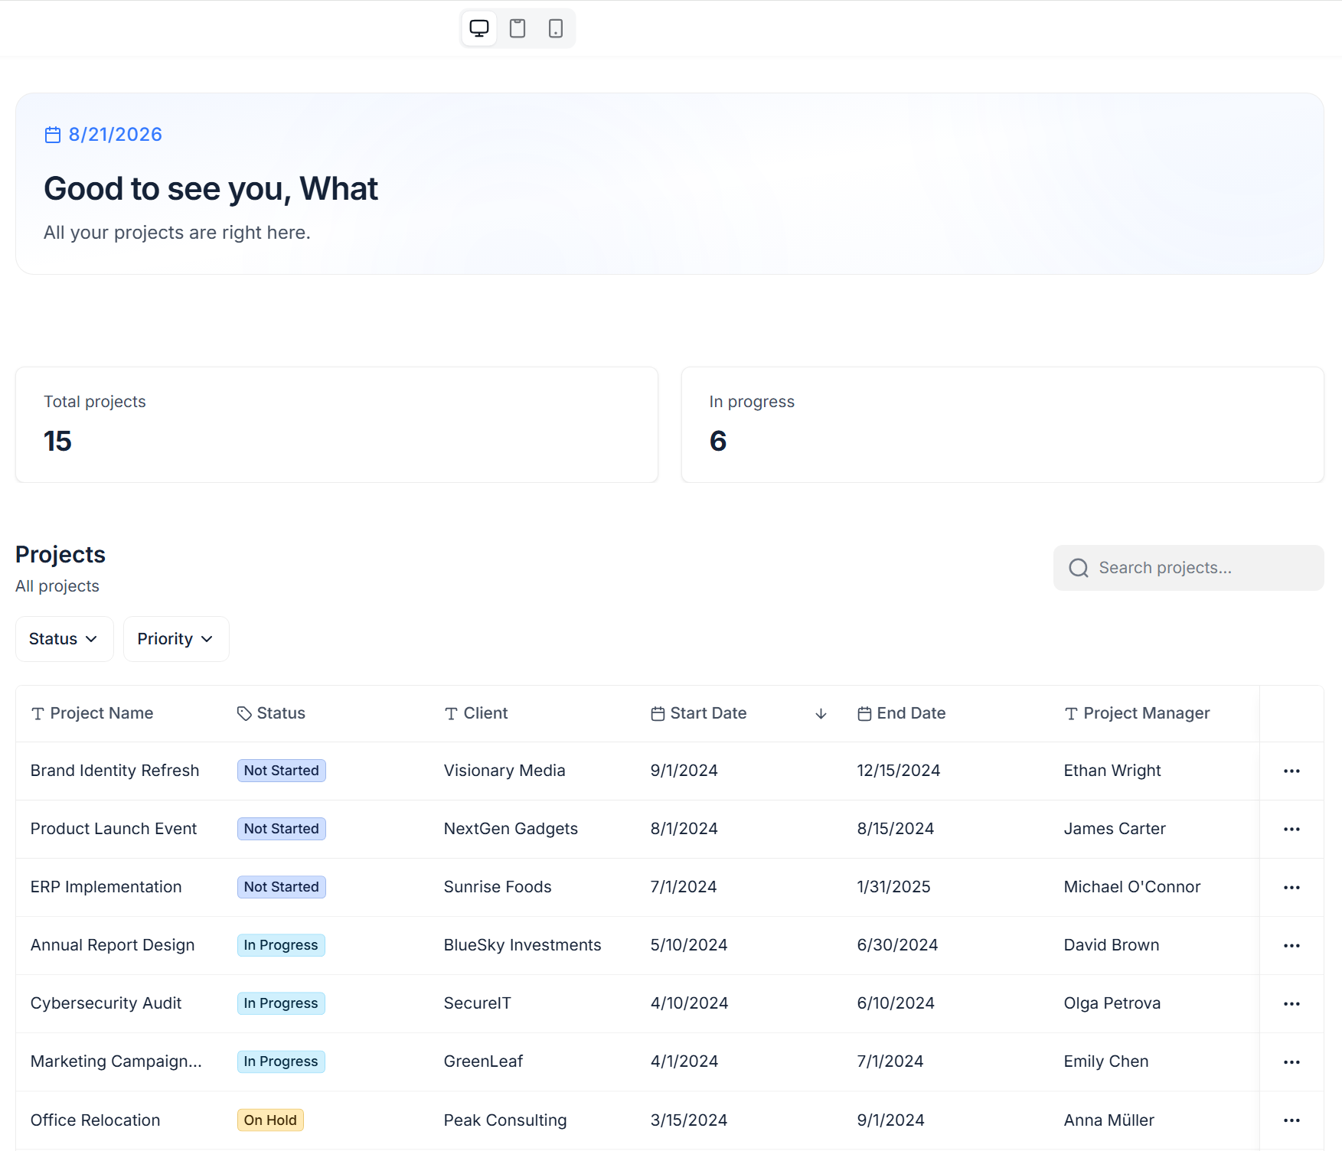Click the calendar icon beside 8/21/2026

53,135
